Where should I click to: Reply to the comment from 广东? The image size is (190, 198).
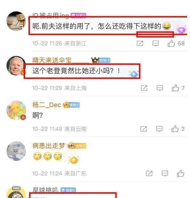coord(165,173)
